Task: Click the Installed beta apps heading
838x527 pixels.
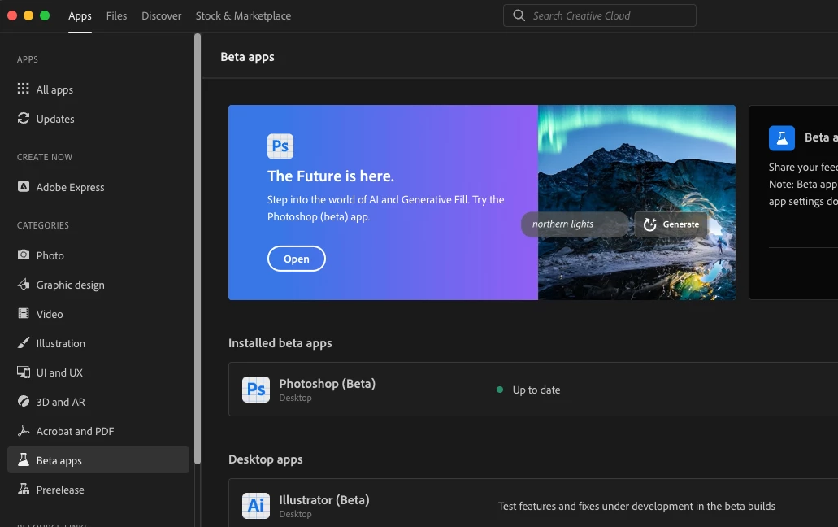Action: pyautogui.click(x=280, y=343)
